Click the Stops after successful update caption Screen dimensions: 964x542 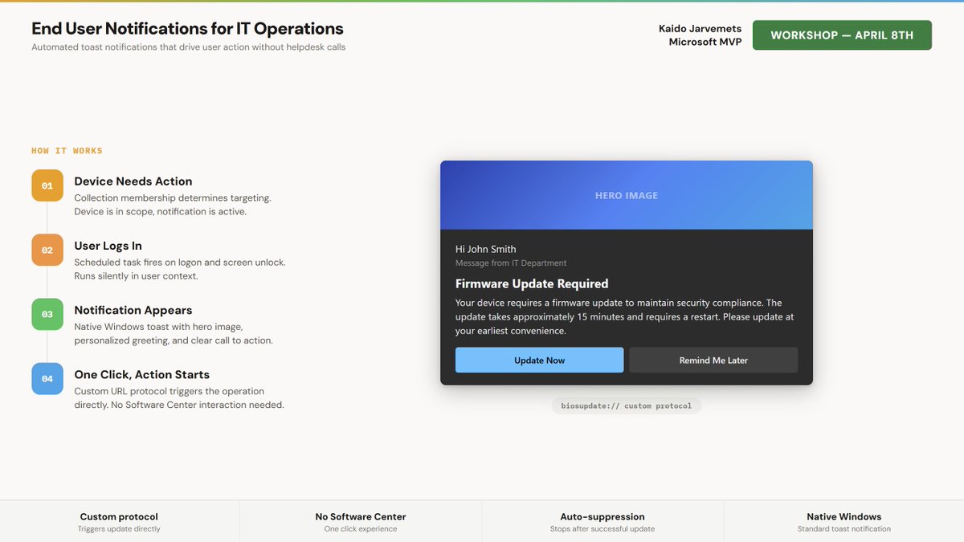tap(602, 529)
